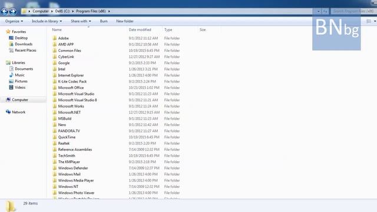This screenshot has height=212, width=377.
Task: Select Recent Places in Favorites
Action: 25,50
